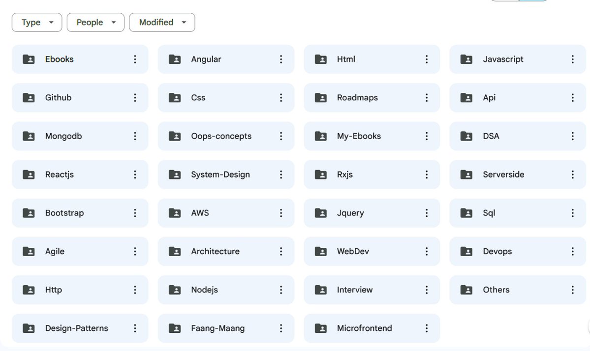Image resolution: width=590 pixels, height=351 pixels.
Task: Open the Modified filter dropdown
Action: [162, 22]
